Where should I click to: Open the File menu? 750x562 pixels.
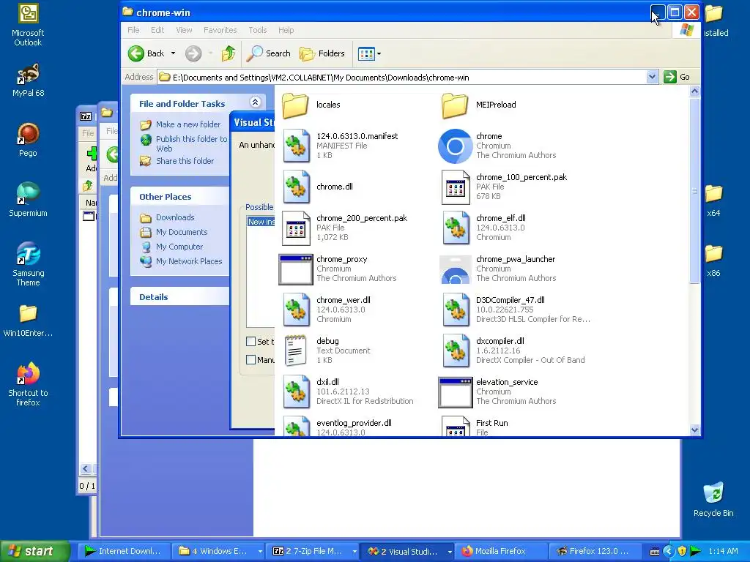(133, 30)
